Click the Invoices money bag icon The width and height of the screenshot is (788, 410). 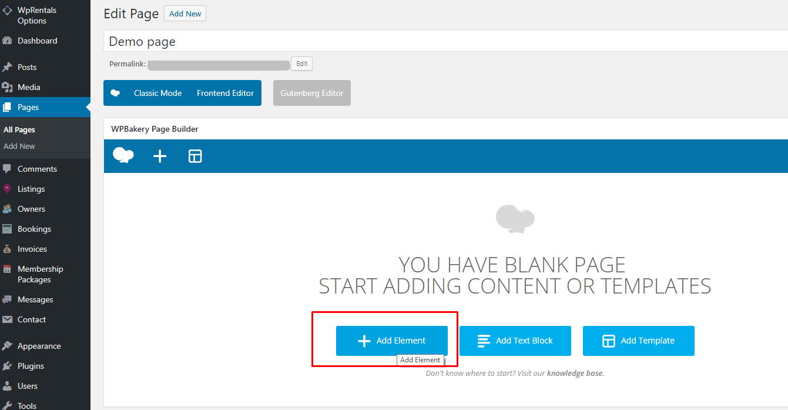click(7, 249)
